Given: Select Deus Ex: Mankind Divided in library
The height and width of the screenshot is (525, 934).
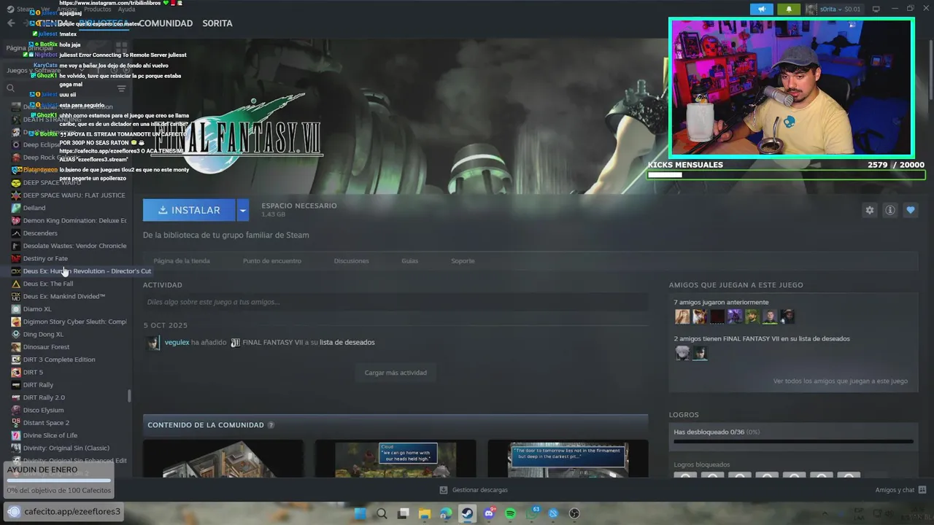Looking at the screenshot, I should click(x=64, y=297).
